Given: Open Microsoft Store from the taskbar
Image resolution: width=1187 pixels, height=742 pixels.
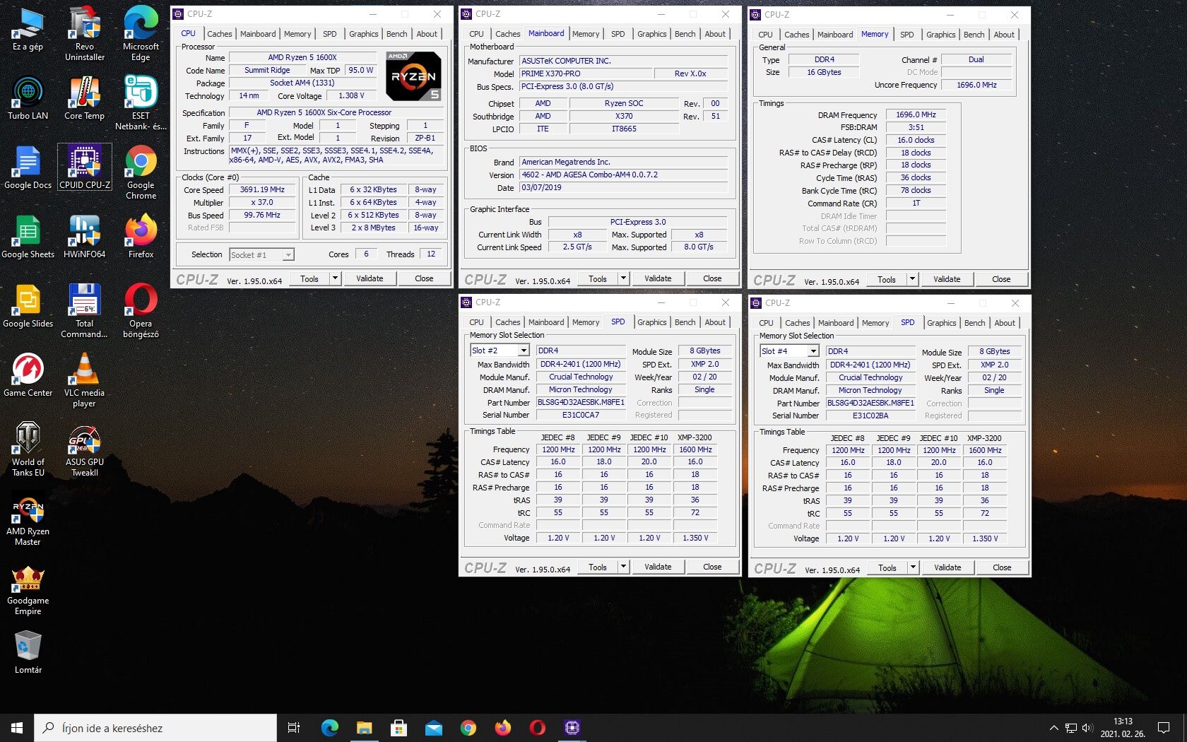Looking at the screenshot, I should pos(398,727).
